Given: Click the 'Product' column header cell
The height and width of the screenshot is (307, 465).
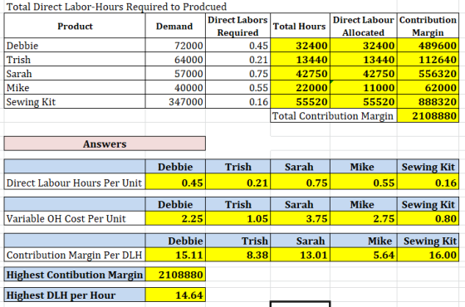Looking at the screenshot, I should pos(75,26).
